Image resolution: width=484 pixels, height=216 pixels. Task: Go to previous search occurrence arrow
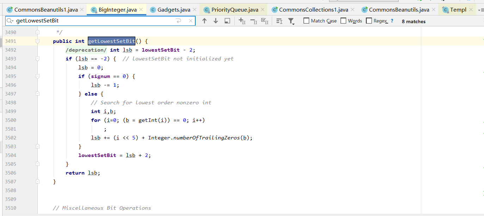point(204,21)
